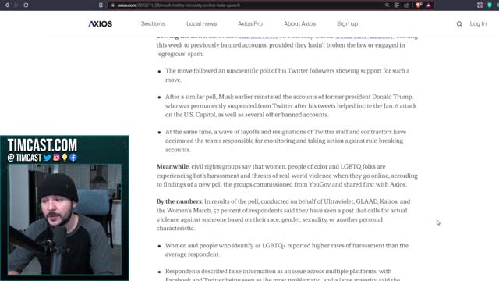
Task: Click the address bar zoom magnifier icon
Action: click(387, 5)
